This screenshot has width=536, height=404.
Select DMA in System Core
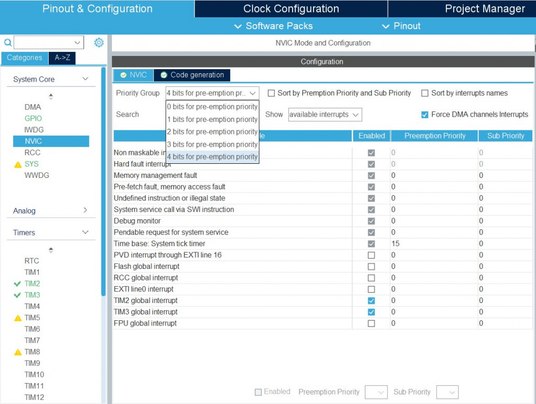[33, 107]
